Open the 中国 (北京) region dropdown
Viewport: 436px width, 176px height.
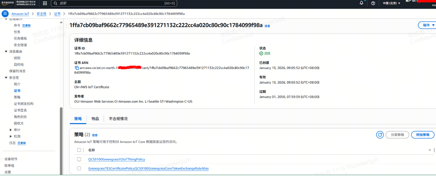[391, 3]
